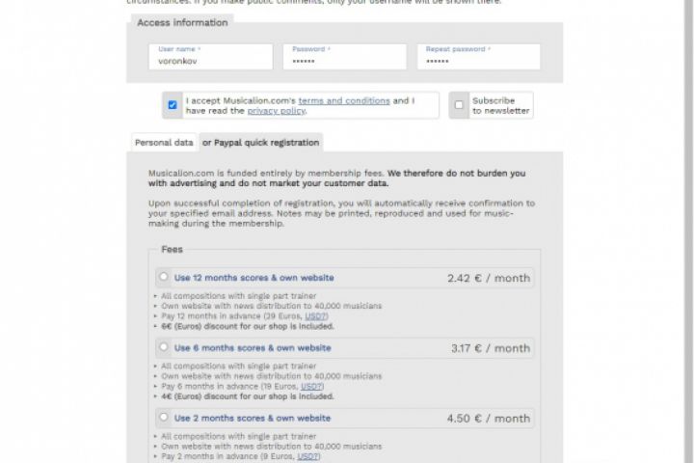Click the 4.50 € / month price label

[x=489, y=419]
